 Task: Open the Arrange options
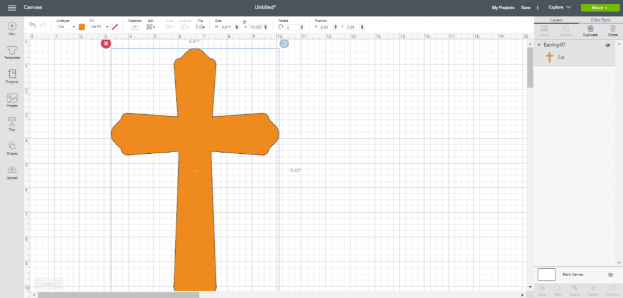(185, 27)
